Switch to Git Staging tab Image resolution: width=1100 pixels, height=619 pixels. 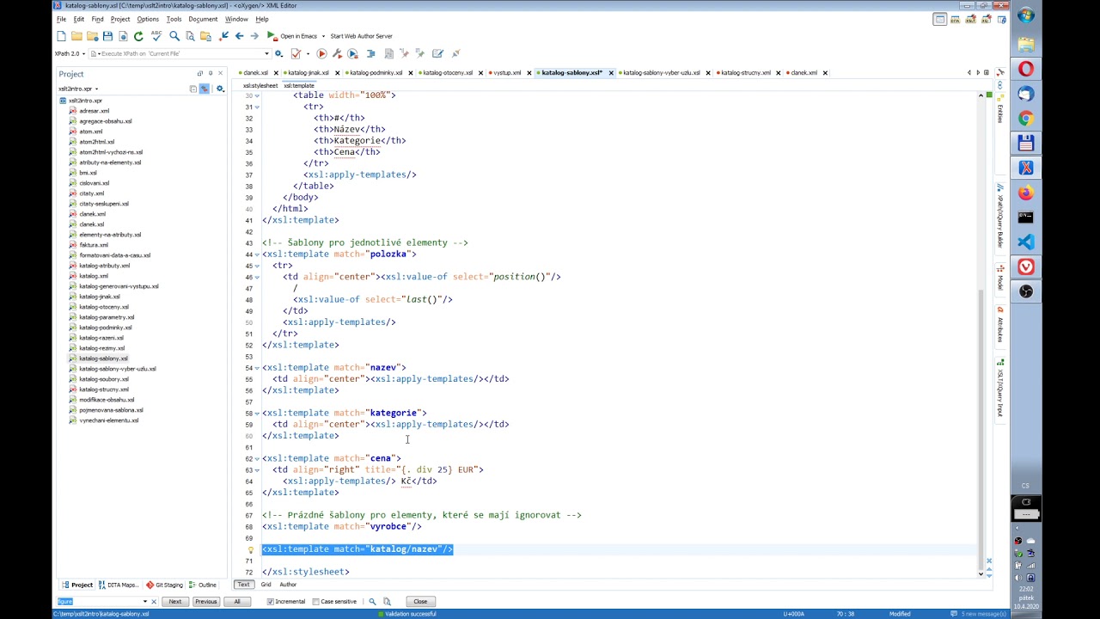tap(164, 585)
